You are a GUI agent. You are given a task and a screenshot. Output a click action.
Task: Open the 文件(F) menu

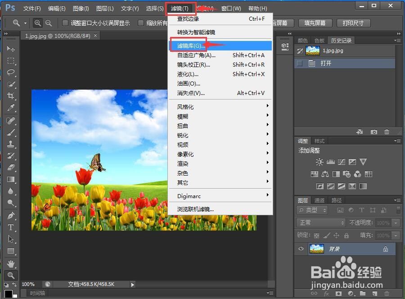pyautogui.click(x=32, y=8)
